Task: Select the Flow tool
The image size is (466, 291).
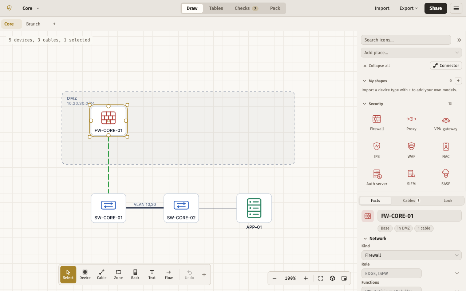Action: [169, 275]
